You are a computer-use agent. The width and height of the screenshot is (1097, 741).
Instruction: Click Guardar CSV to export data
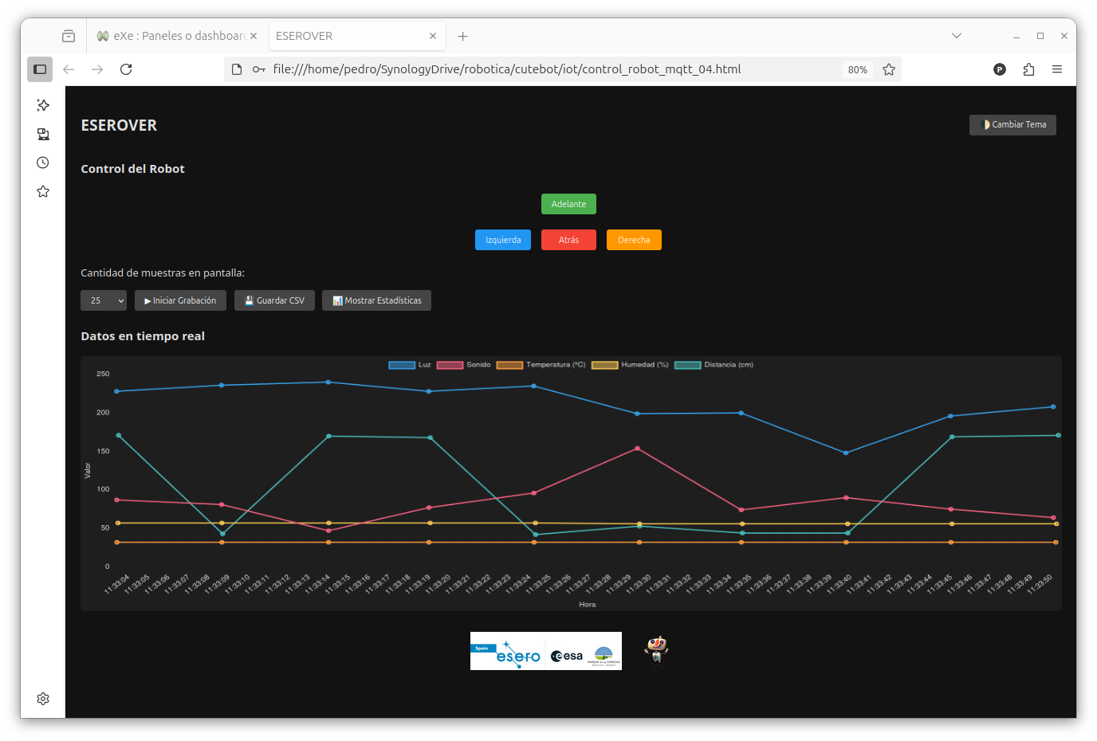pos(274,300)
